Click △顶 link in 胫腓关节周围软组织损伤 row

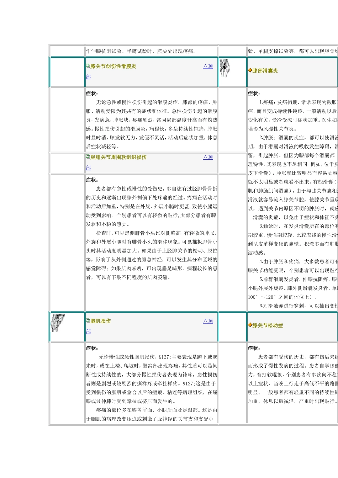[x=208, y=157]
